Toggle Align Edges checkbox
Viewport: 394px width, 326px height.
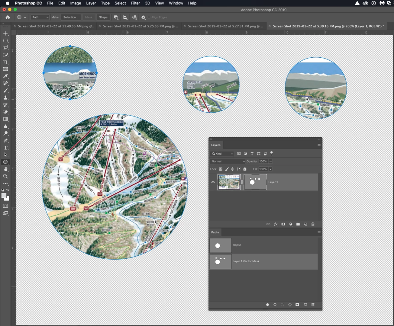(150, 17)
